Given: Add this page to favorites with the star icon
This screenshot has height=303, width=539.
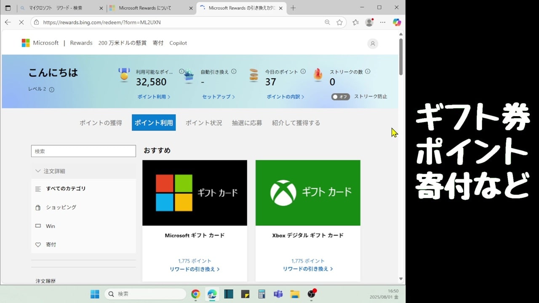Looking at the screenshot, I should point(339,22).
